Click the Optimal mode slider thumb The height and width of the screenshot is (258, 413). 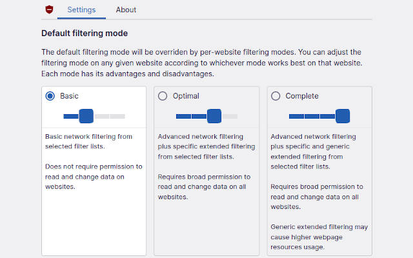click(214, 116)
